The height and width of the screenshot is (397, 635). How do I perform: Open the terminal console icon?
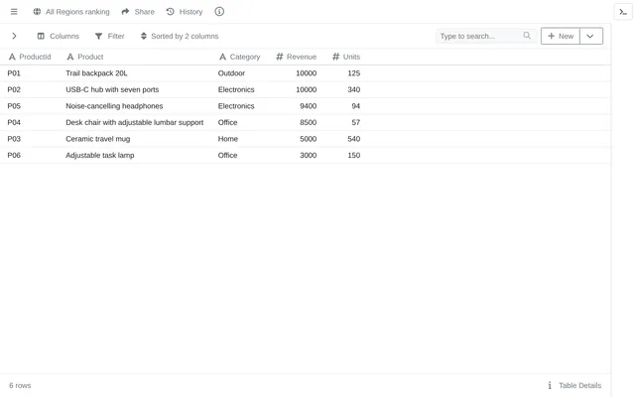(623, 12)
